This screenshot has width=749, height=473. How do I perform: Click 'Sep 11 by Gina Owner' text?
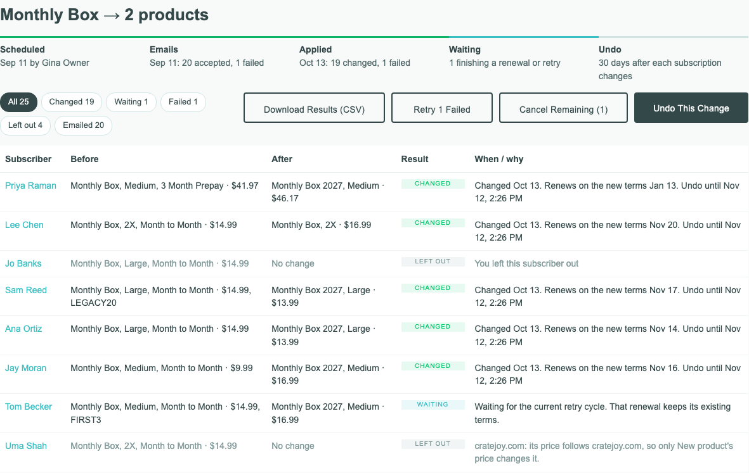click(44, 63)
